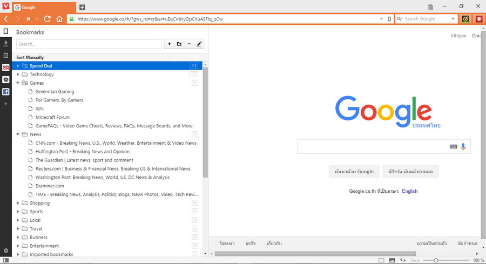The height and width of the screenshot is (264, 486).
Task: Open the closed tabs trash can
Action: pos(430,7)
